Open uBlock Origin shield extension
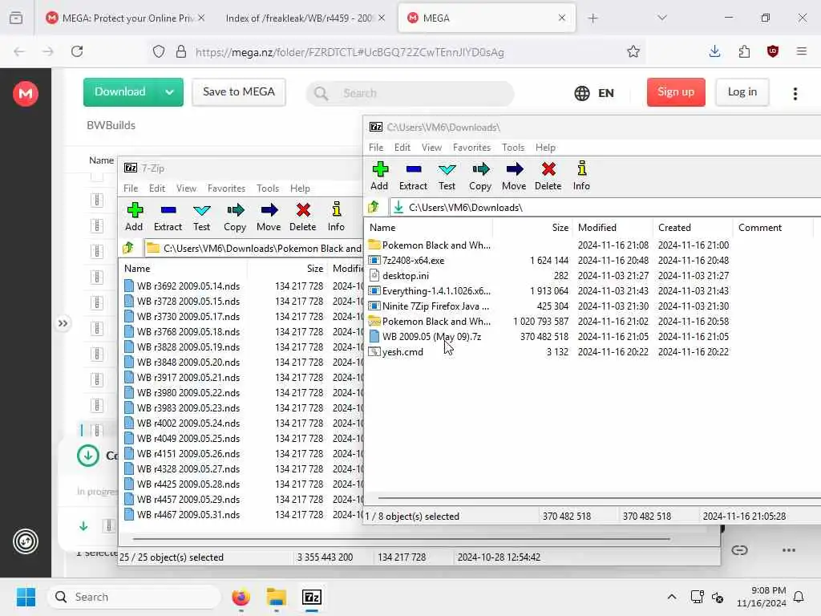The width and height of the screenshot is (821, 616). [x=773, y=51]
